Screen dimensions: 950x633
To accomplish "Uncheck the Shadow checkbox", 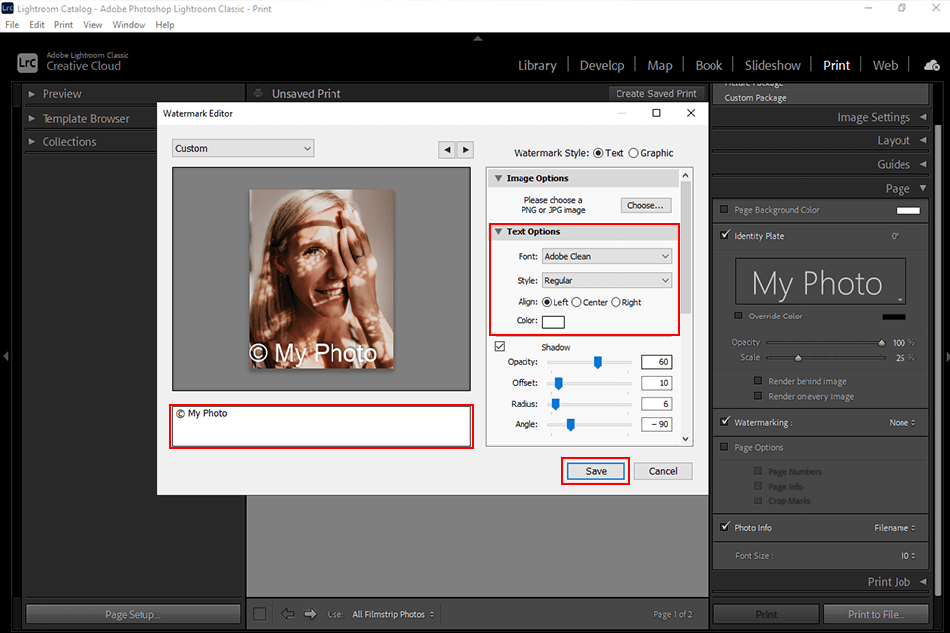I will [500, 346].
